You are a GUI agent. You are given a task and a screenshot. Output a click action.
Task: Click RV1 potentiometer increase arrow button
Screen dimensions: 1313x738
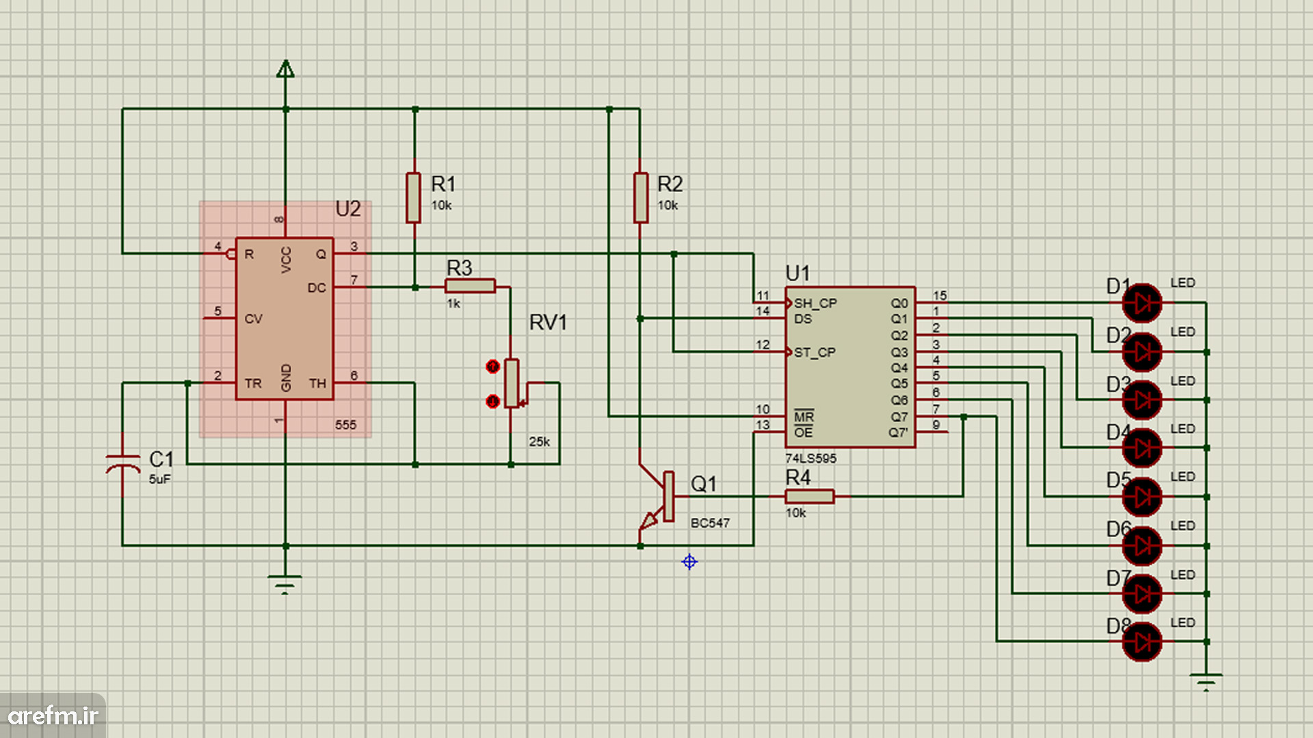coord(492,367)
